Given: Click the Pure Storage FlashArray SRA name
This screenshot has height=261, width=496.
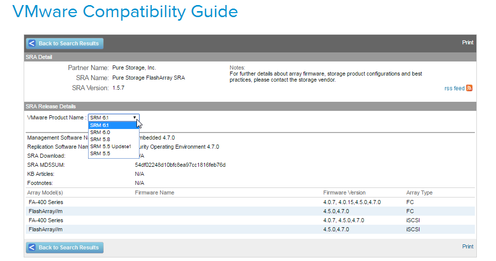Looking at the screenshot, I should point(149,78).
